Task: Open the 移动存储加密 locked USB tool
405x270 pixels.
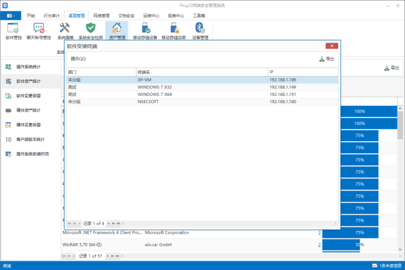Action: (173, 31)
